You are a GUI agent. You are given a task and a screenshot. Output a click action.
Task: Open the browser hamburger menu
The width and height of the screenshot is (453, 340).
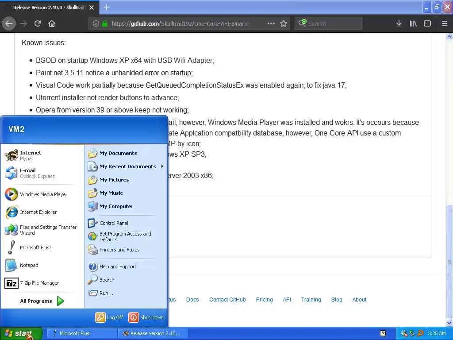(x=445, y=23)
